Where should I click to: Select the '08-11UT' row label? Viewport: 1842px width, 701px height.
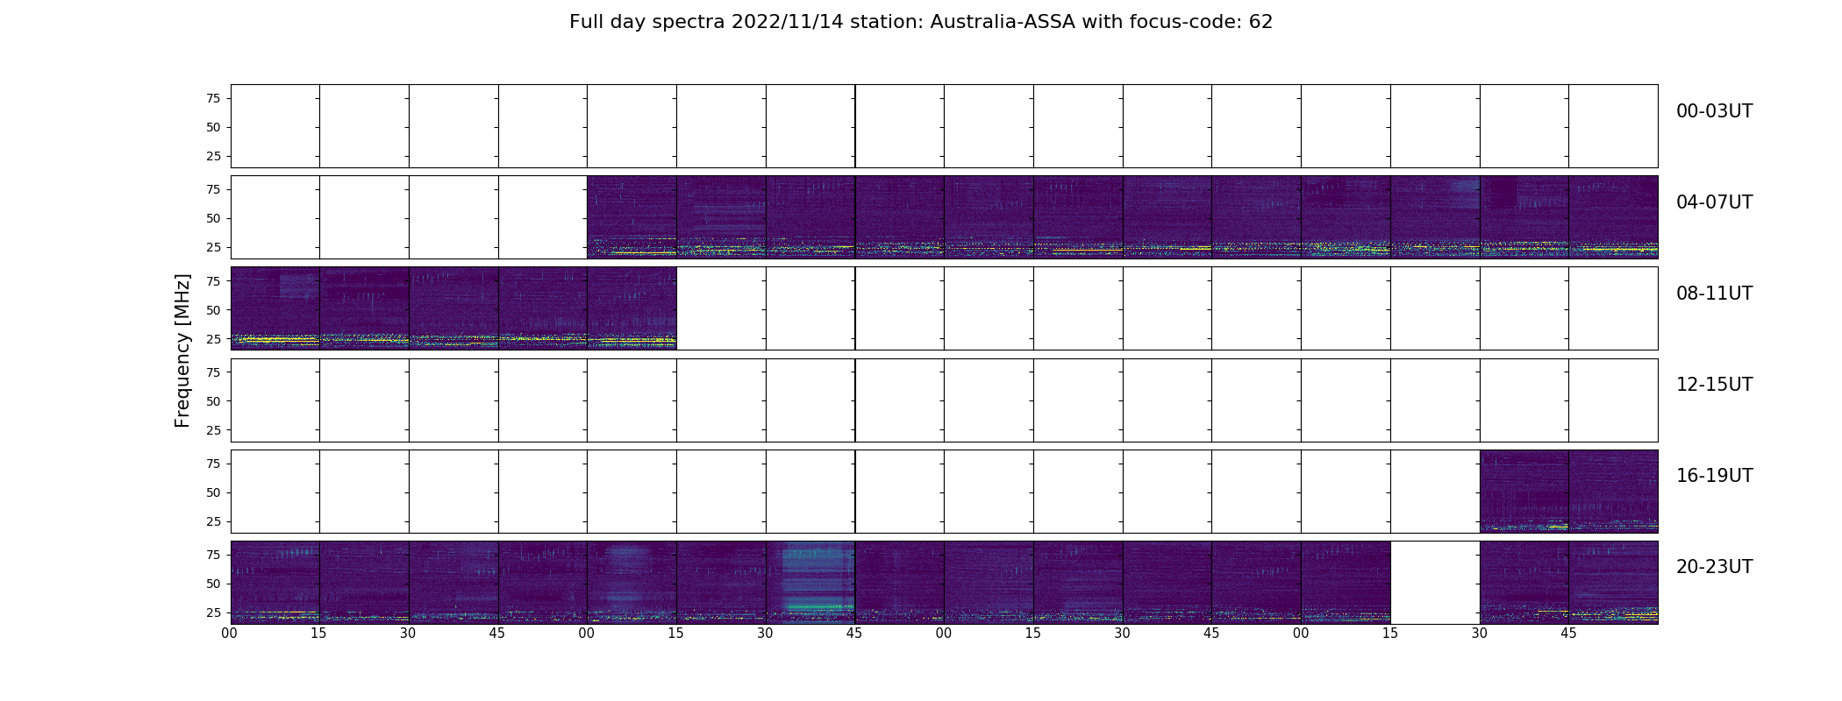pyautogui.click(x=1714, y=294)
